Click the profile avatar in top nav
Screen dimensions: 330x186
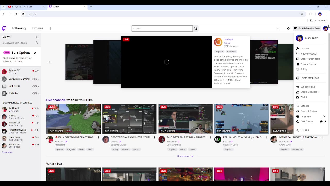pos(326,28)
